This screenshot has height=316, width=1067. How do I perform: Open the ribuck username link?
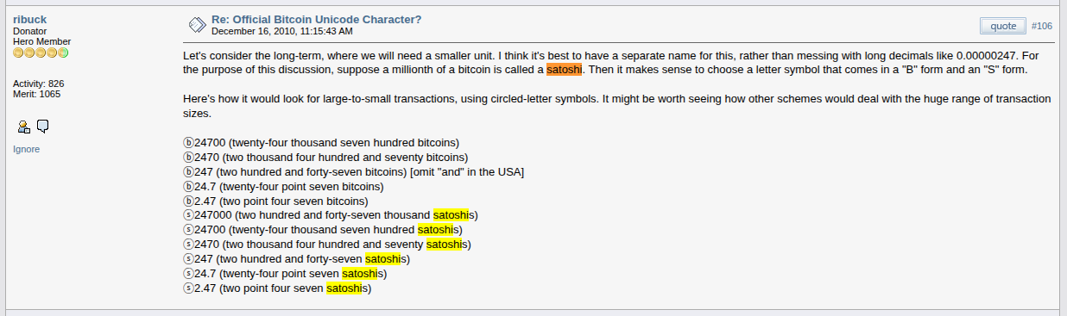point(31,19)
